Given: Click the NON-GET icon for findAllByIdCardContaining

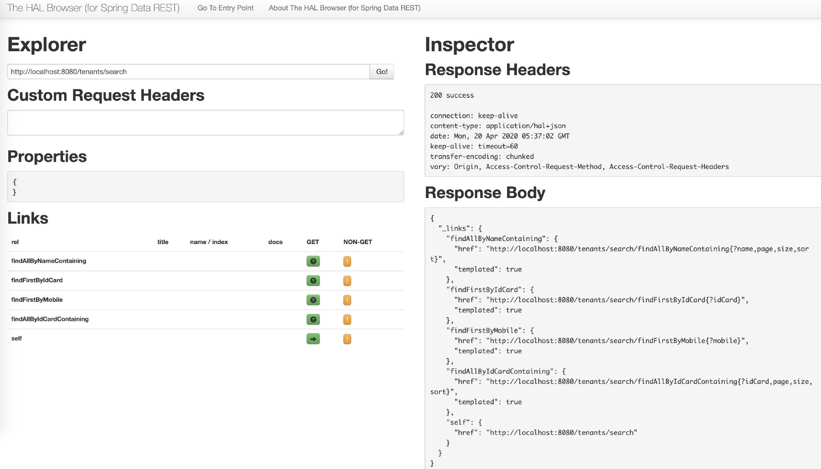Looking at the screenshot, I should pos(347,319).
